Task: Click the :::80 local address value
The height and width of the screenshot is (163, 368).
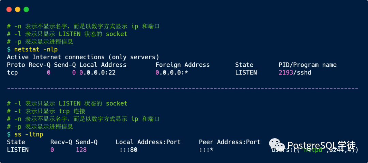Action: point(128,150)
